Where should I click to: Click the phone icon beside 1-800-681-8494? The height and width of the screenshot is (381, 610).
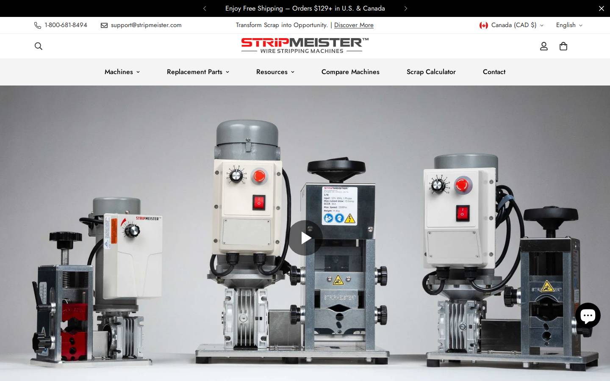click(x=38, y=25)
